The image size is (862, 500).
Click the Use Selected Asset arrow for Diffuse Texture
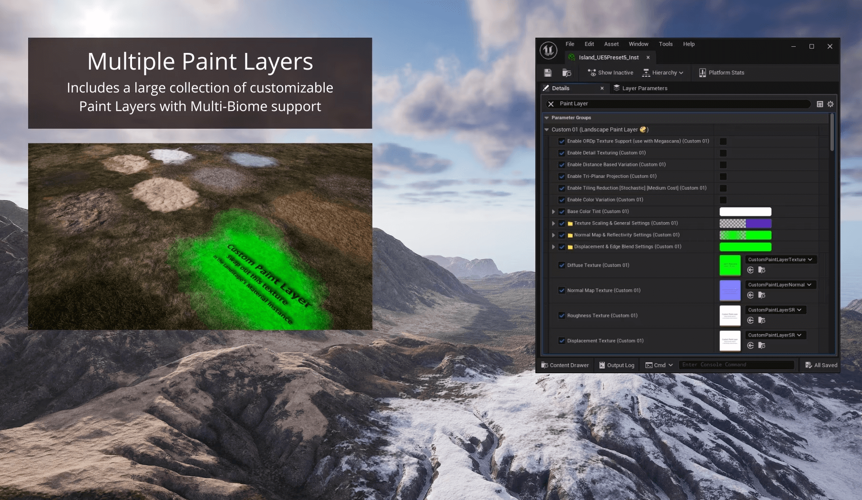click(x=751, y=270)
